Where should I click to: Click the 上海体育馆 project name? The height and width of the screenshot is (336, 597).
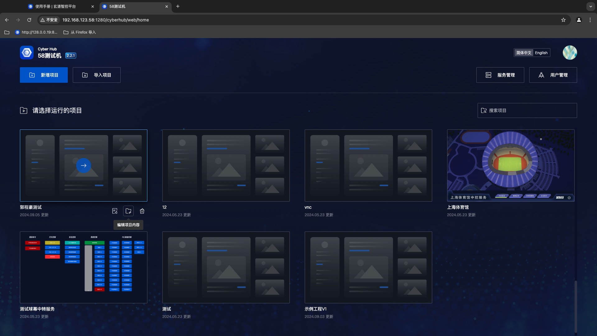pos(458,207)
